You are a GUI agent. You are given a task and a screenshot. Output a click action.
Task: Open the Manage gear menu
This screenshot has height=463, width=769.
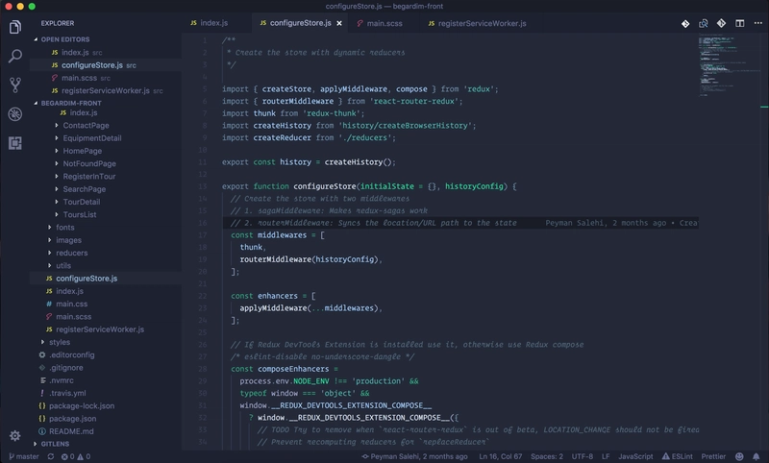click(14, 435)
